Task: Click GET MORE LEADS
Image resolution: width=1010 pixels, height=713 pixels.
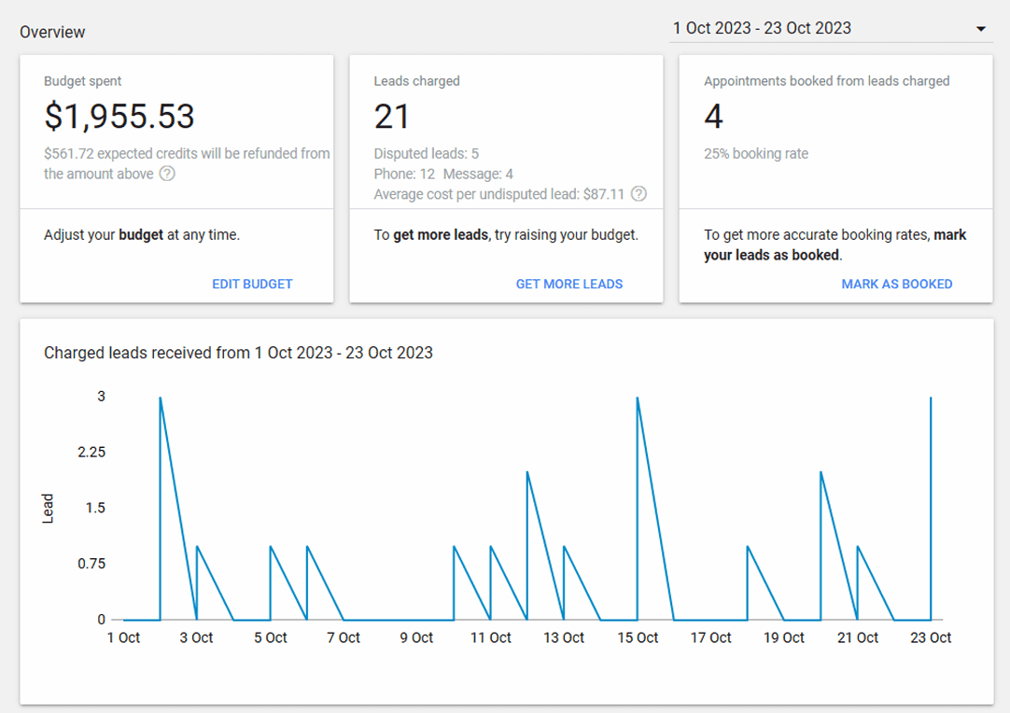Action: pyautogui.click(x=569, y=284)
